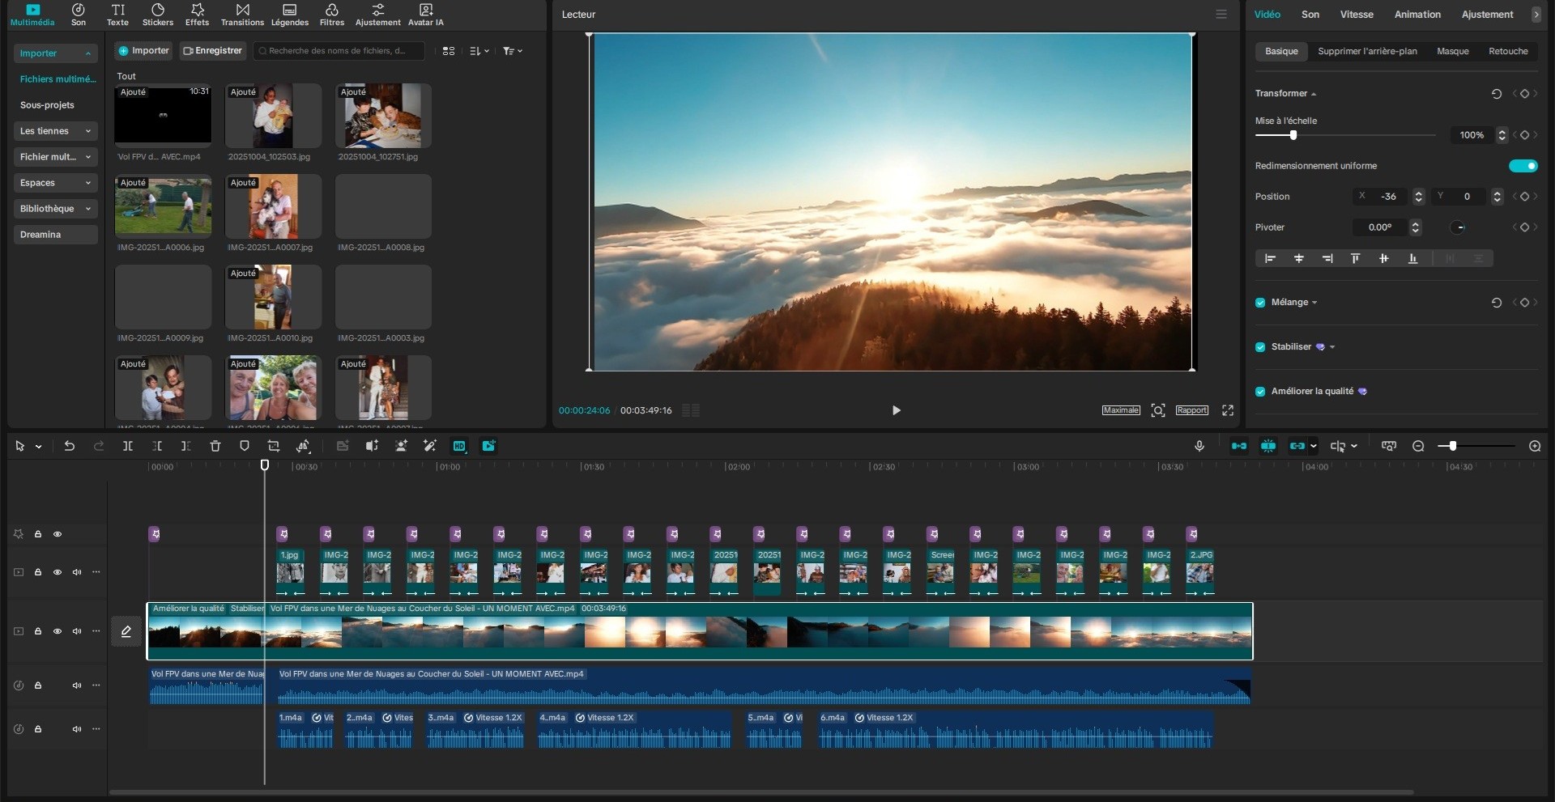Screen dimensions: 1555x802
Task: Switch to the Animation tab
Action: coord(1417,15)
